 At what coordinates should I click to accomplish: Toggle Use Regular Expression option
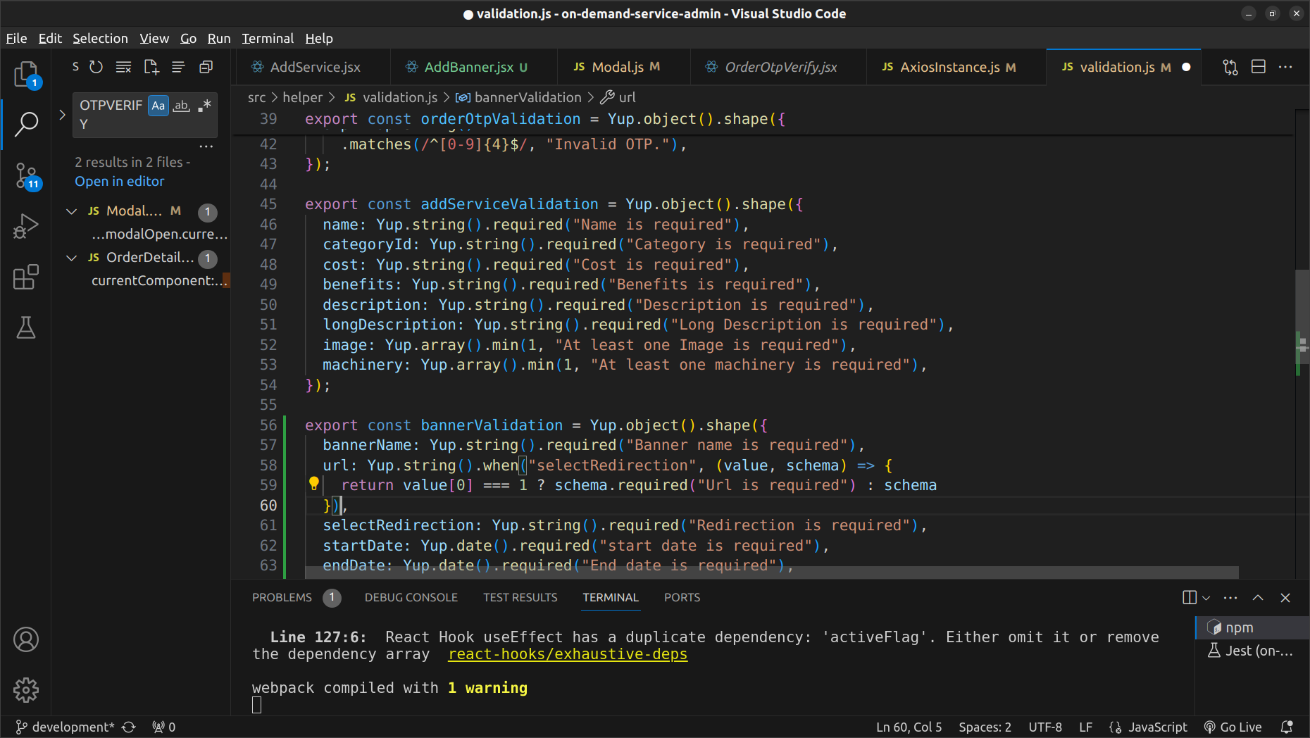click(x=205, y=106)
